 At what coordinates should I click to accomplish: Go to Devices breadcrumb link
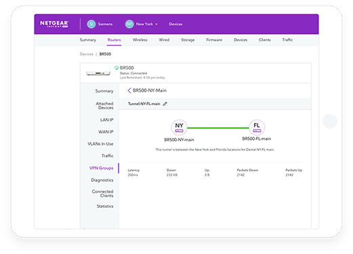[x=87, y=54]
